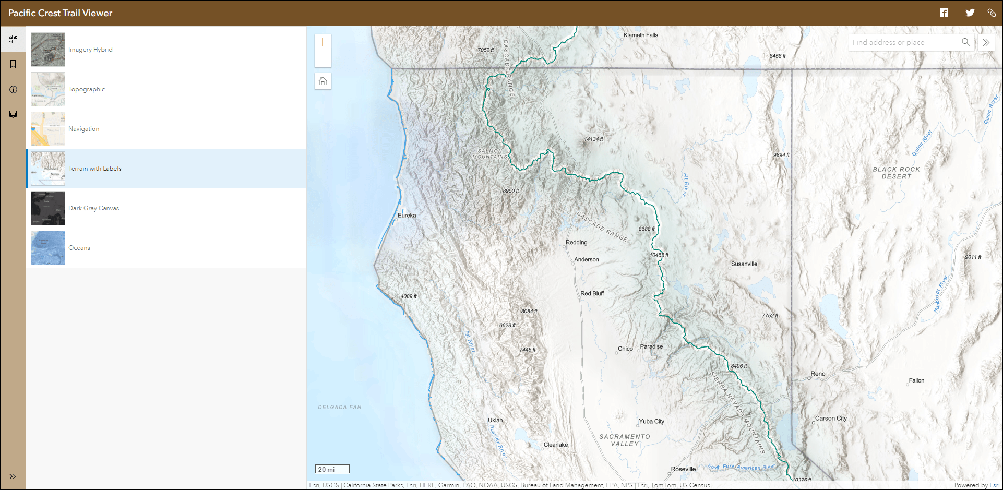Click the Clearlake label on map
This screenshot has height=490, width=1003.
tap(556, 445)
